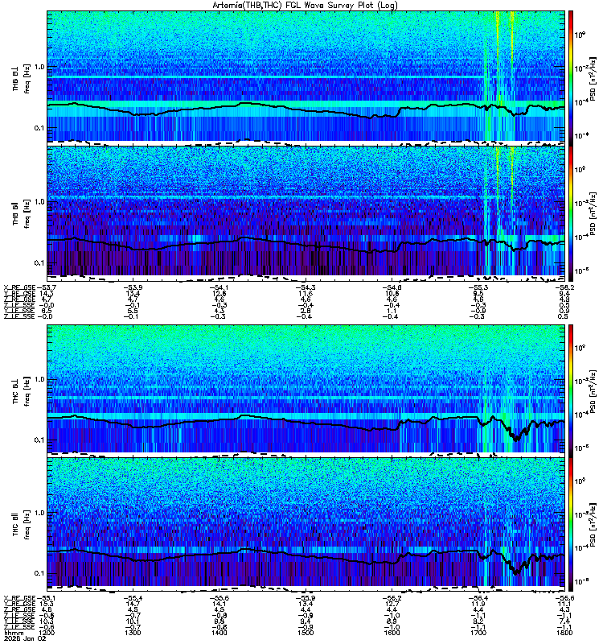Click the 'THC B⊥ freq [Hz]' axis label
Screen dimensions: 603x644
pos(22,391)
